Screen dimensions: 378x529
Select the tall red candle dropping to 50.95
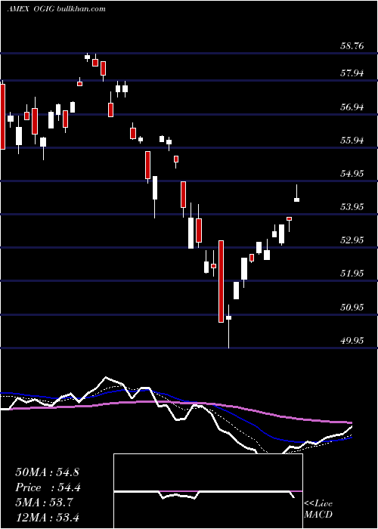click(x=221, y=281)
